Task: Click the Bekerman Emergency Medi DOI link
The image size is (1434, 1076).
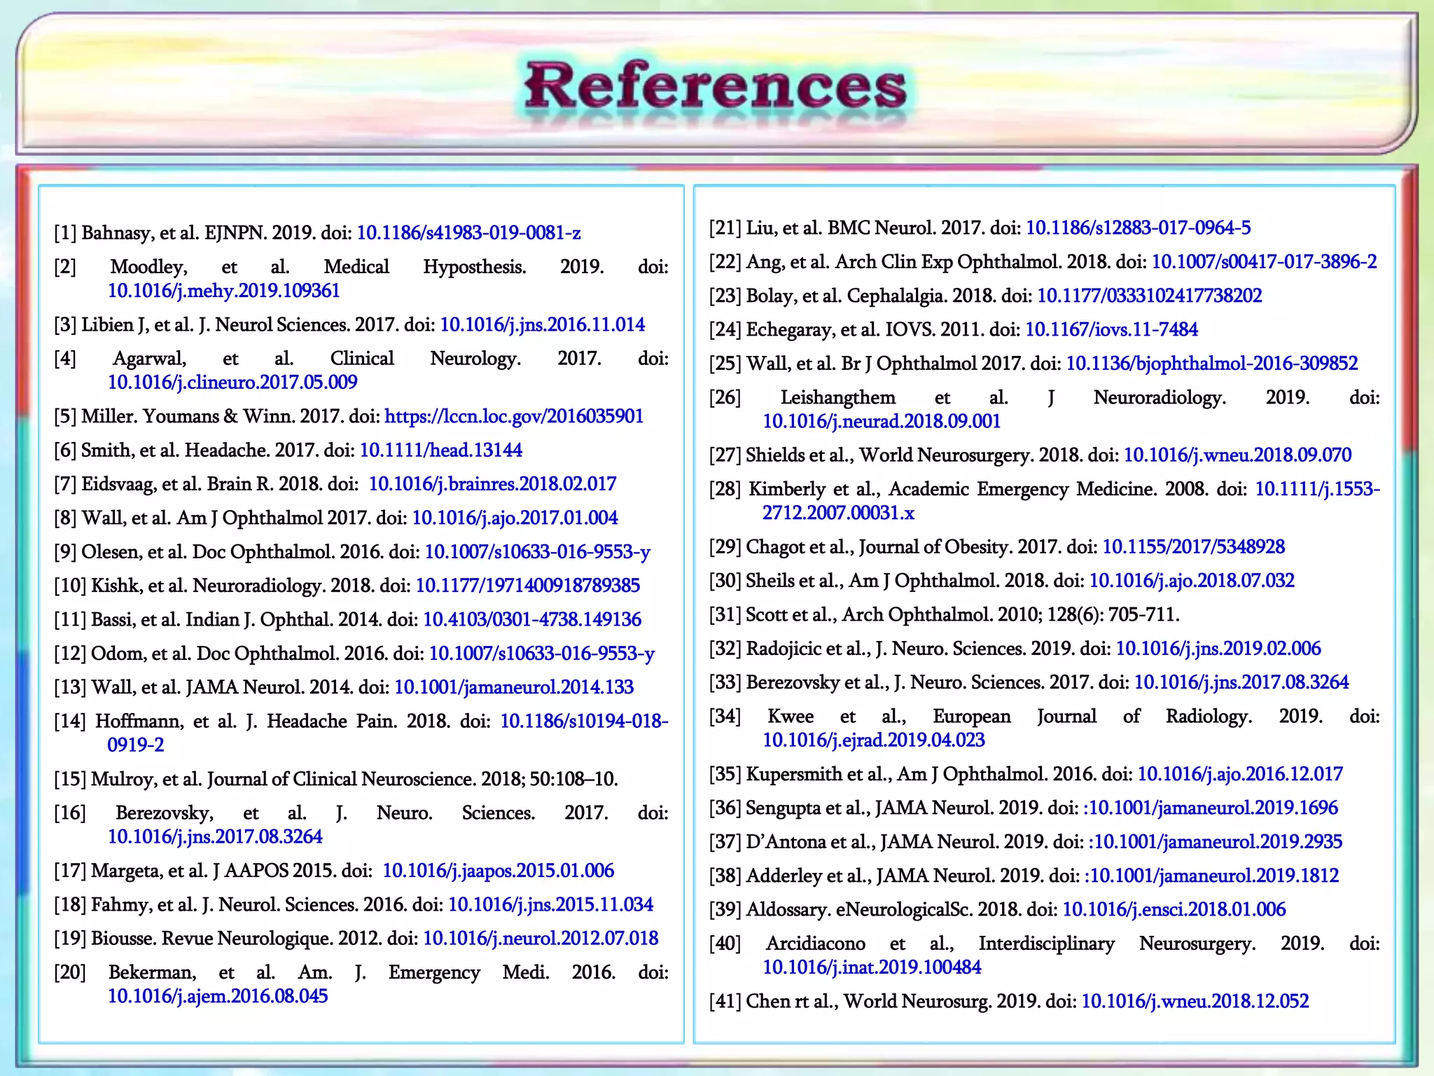Action: (x=217, y=996)
